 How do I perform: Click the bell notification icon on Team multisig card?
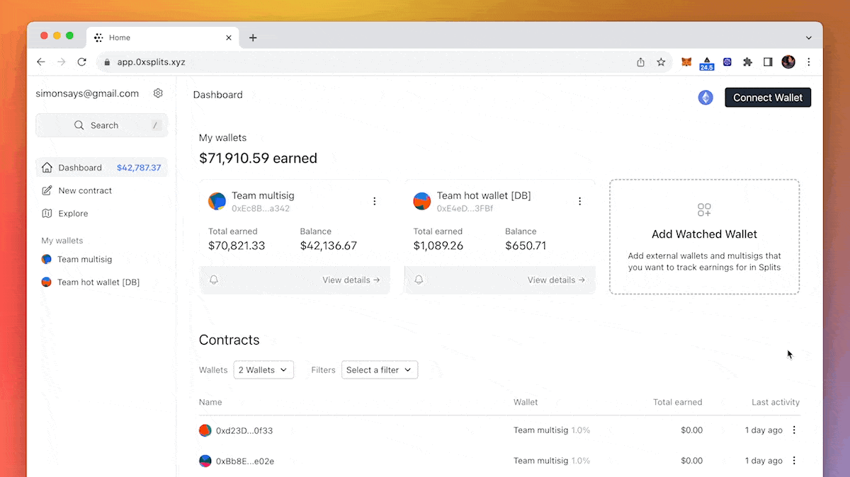pyautogui.click(x=214, y=280)
